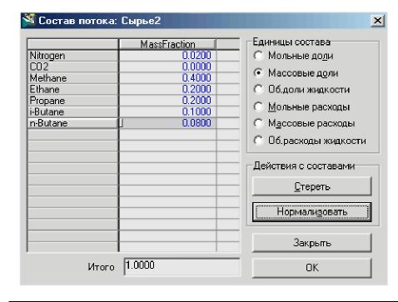Click Methane mass fraction 0.4000 cell
The height and width of the screenshot is (302, 398).
[167, 78]
